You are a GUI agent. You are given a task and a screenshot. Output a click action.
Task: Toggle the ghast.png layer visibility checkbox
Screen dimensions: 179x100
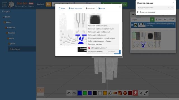[x=135, y=25]
